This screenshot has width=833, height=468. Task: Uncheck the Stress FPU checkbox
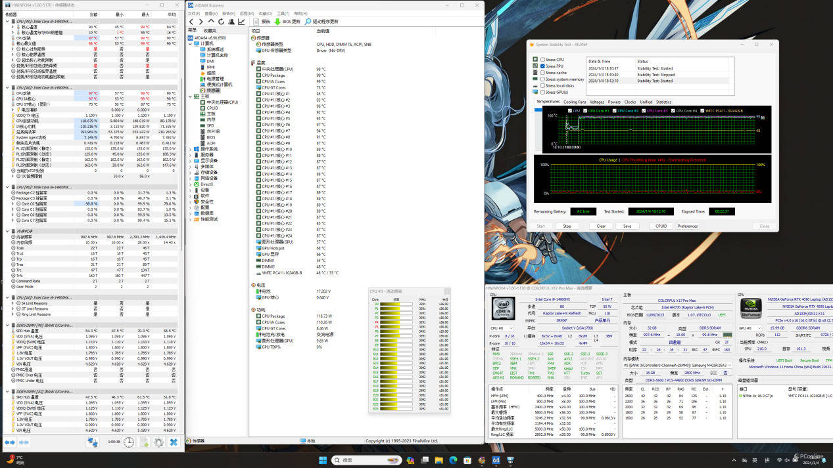point(542,66)
